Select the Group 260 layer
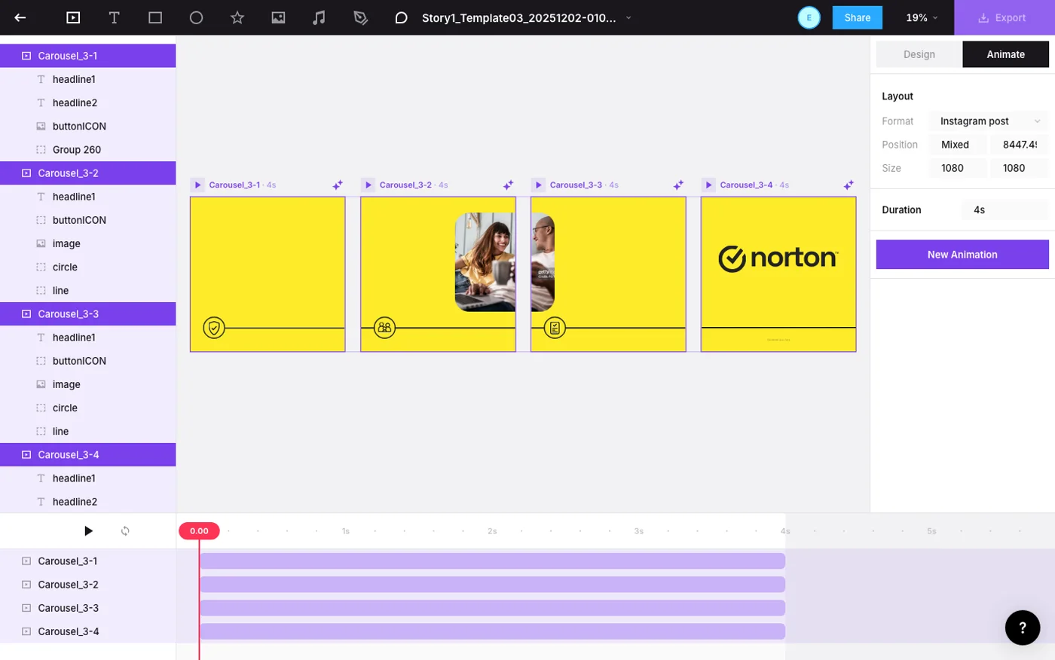 point(88,150)
